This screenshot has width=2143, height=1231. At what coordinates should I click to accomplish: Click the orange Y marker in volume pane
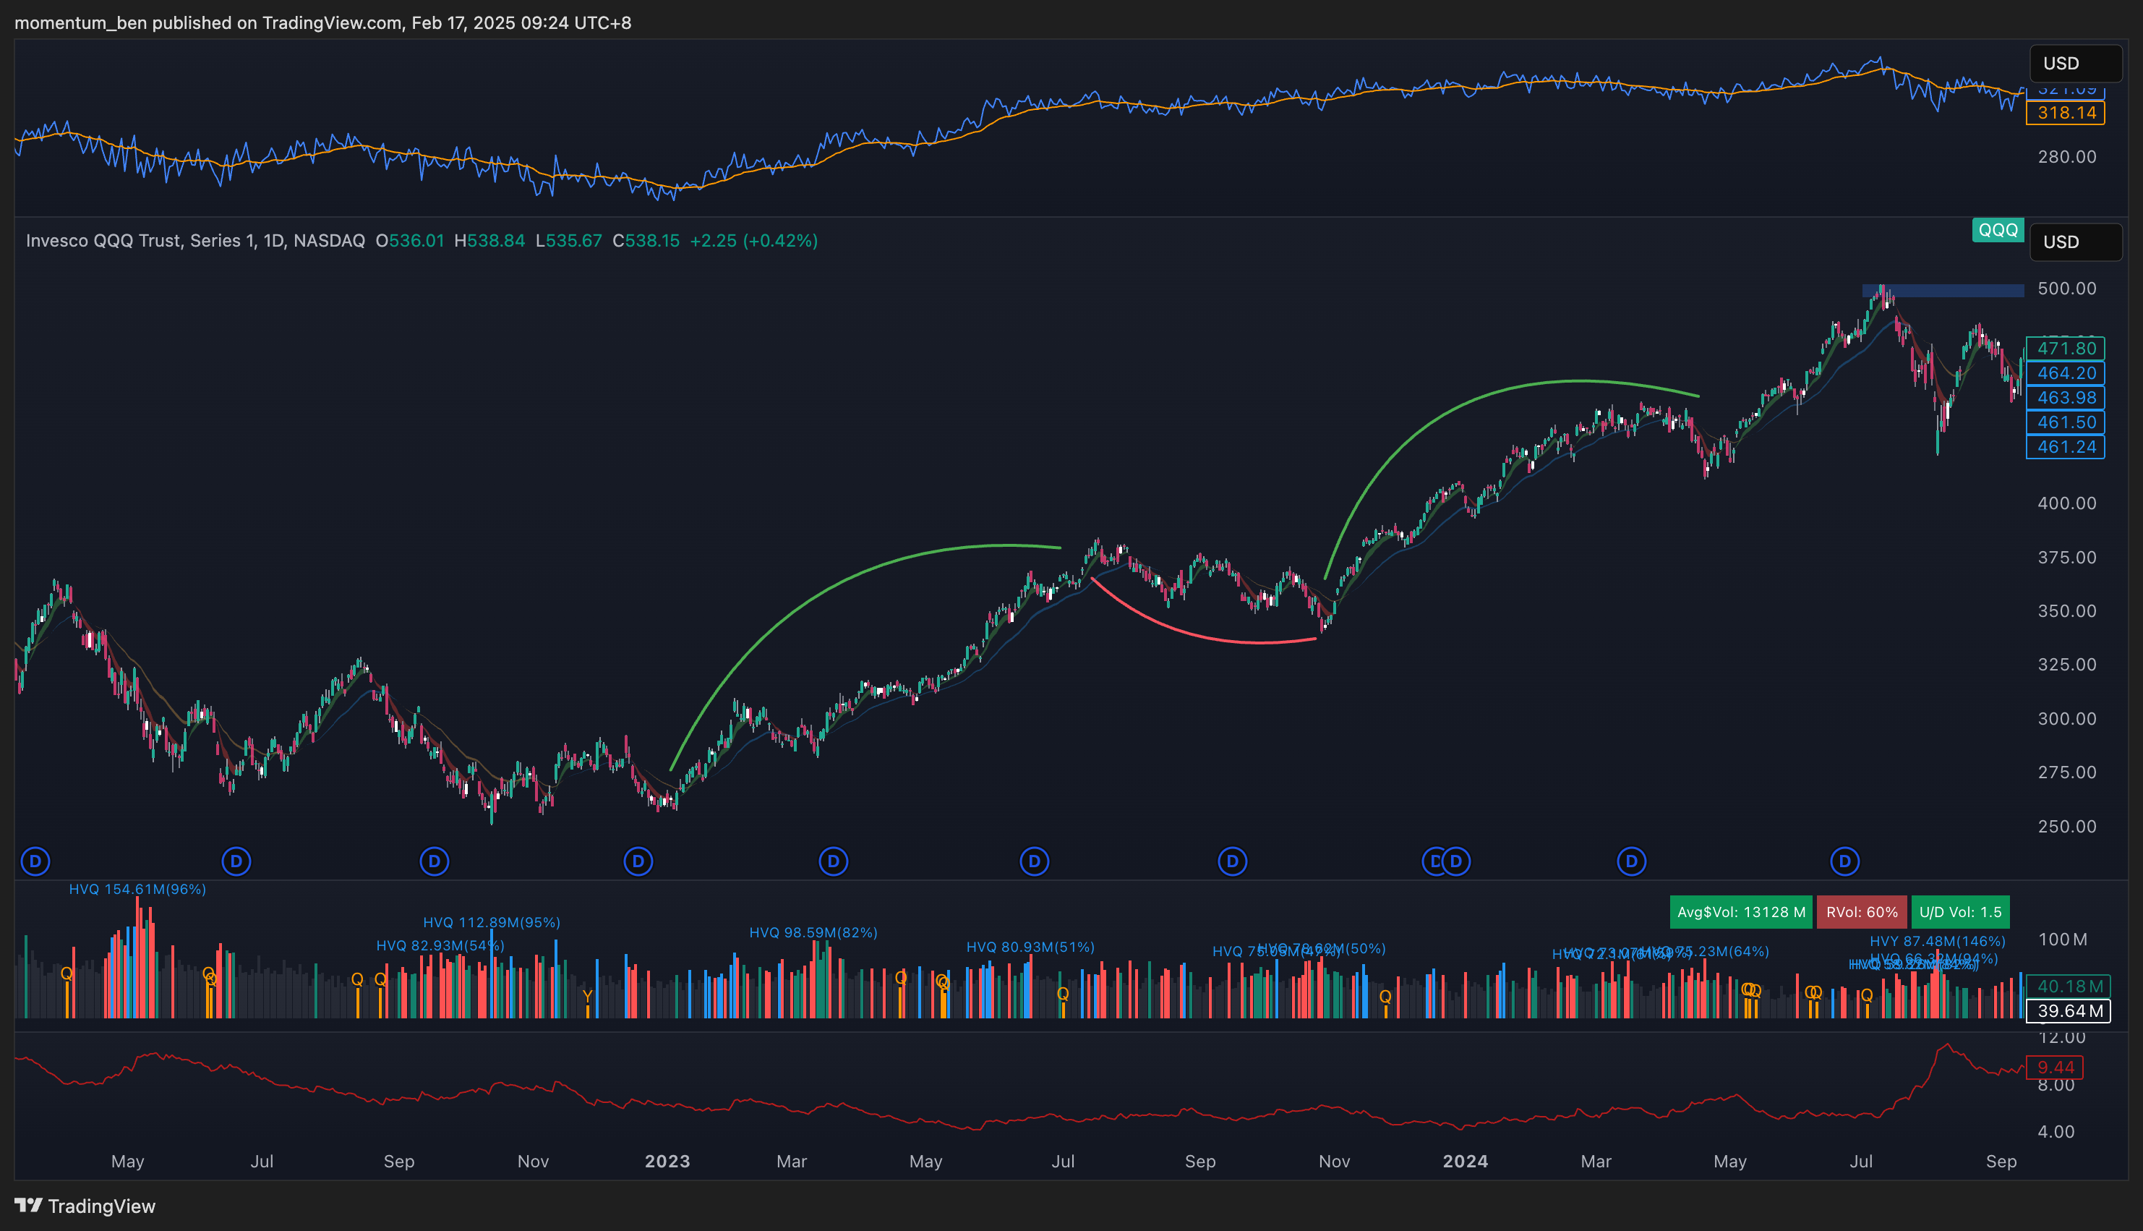pos(587,996)
